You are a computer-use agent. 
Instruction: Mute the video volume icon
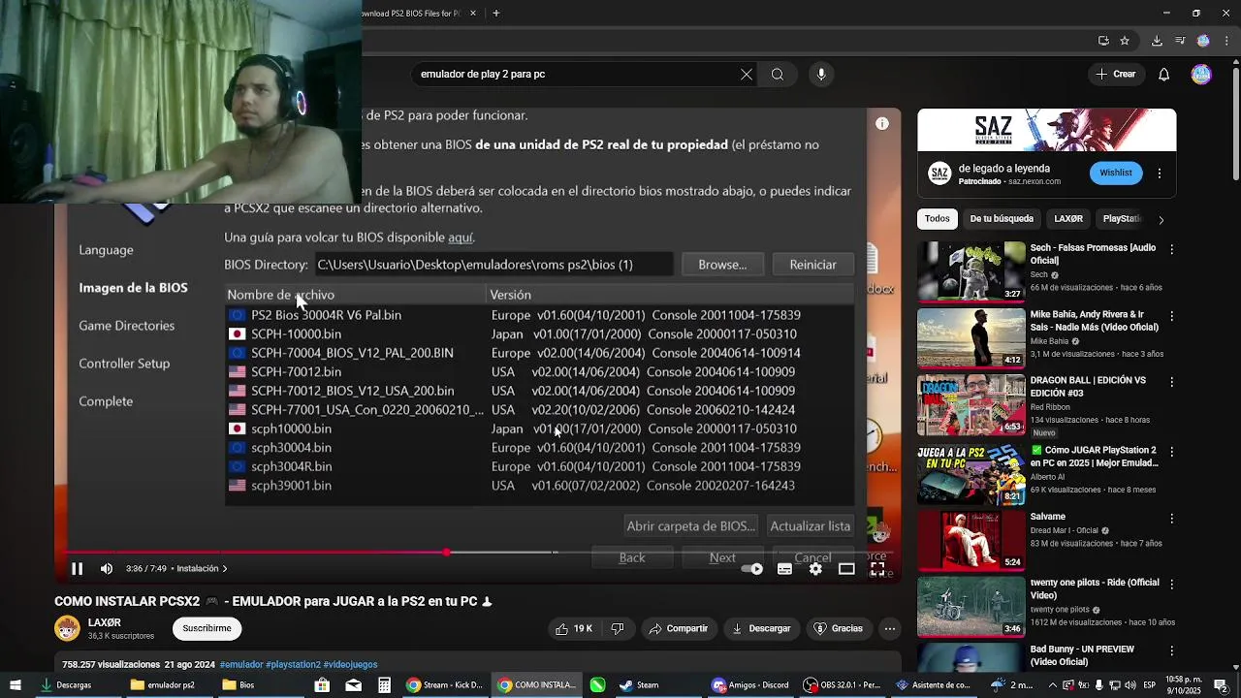click(x=107, y=569)
